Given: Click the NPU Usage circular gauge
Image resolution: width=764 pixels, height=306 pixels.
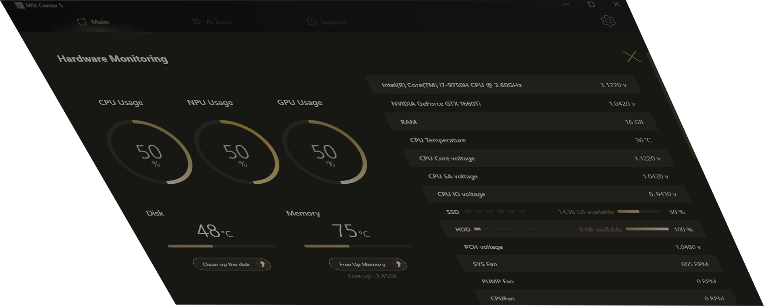Looking at the screenshot, I should pyautogui.click(x=237, y=152).
